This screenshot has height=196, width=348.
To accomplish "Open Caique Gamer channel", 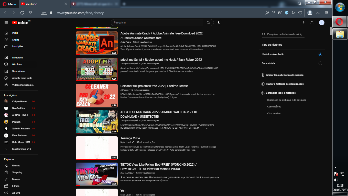I will [x=19, y=102].
